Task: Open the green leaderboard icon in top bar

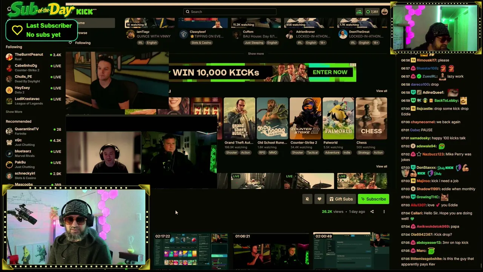Action: (x=359, y=12)
